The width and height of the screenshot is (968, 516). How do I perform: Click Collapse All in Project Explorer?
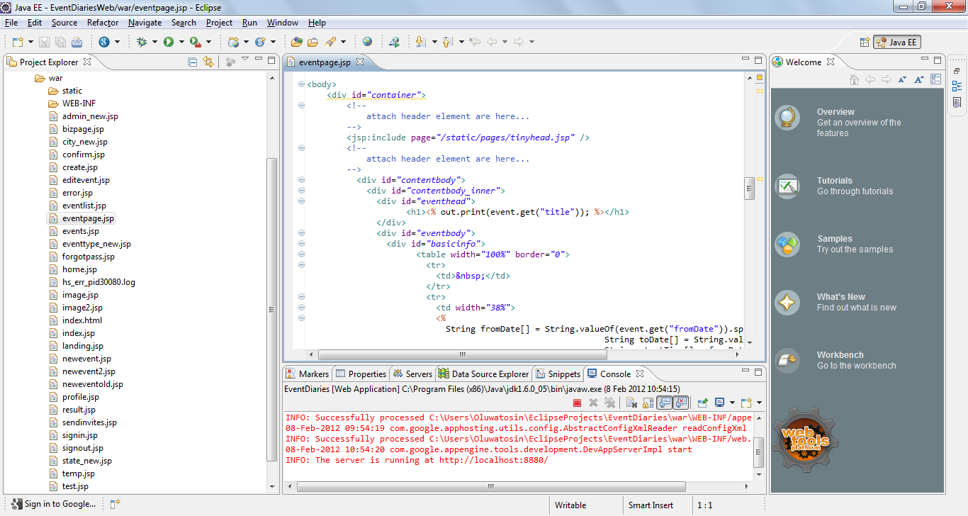pyautogui.click(x=193, y=62)
